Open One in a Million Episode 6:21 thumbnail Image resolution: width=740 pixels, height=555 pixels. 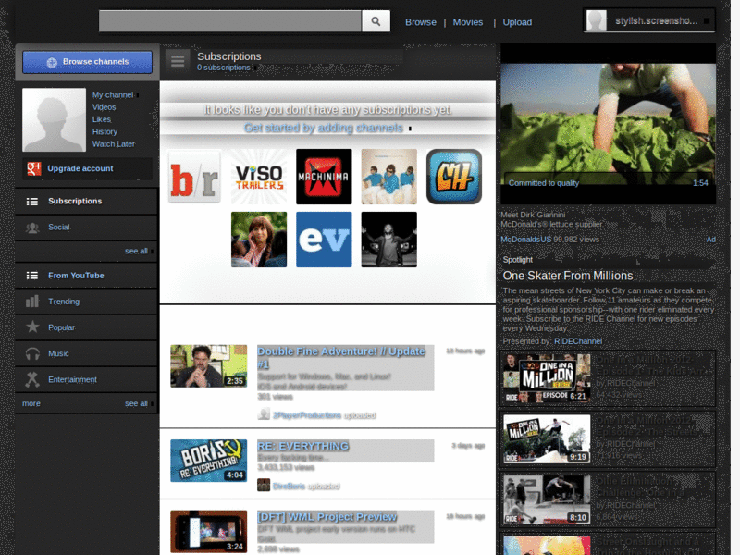tap(547, 378)
